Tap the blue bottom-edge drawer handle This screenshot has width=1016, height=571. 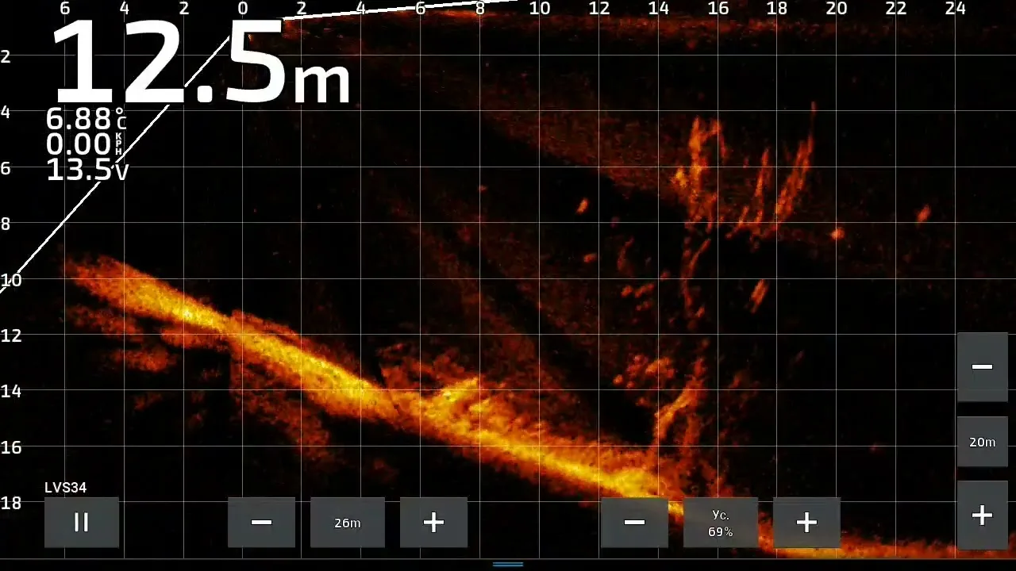pyautogui.click(x=508, y=565)
